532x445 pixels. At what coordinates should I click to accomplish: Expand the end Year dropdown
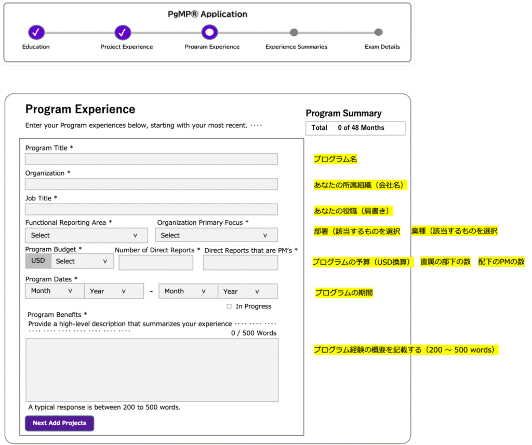[x=247, y=291]
